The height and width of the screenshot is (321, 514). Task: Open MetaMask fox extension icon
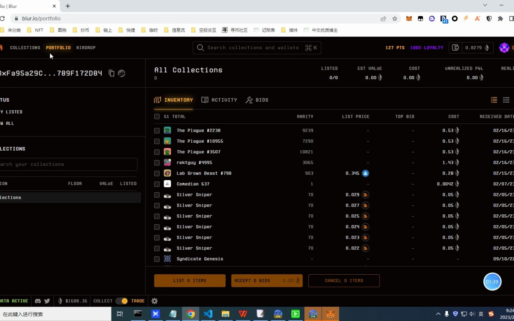409,18
